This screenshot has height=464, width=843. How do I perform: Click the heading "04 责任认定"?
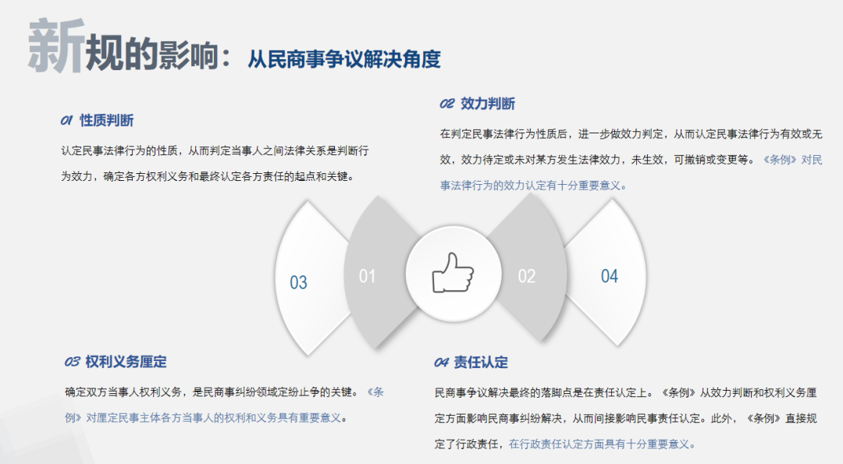click(x=471, y=363)
